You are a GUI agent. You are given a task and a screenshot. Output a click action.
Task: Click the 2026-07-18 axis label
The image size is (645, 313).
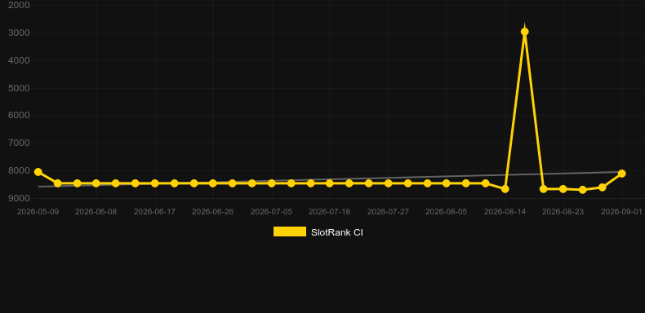coord(330,212)
